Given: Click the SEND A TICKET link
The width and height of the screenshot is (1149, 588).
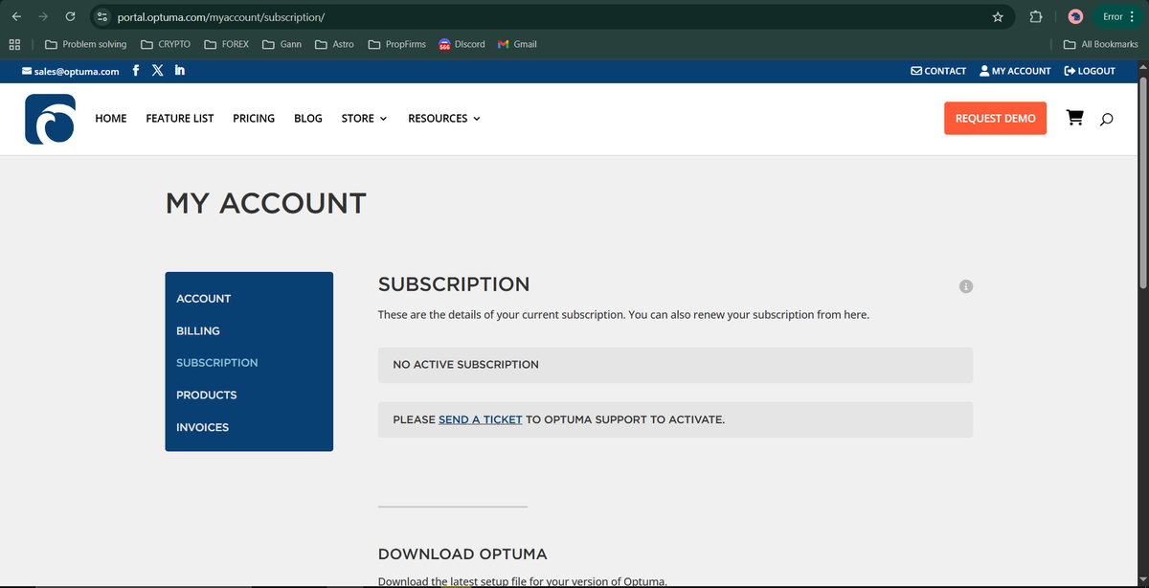Looking at the screenshot, I should 481,419.
